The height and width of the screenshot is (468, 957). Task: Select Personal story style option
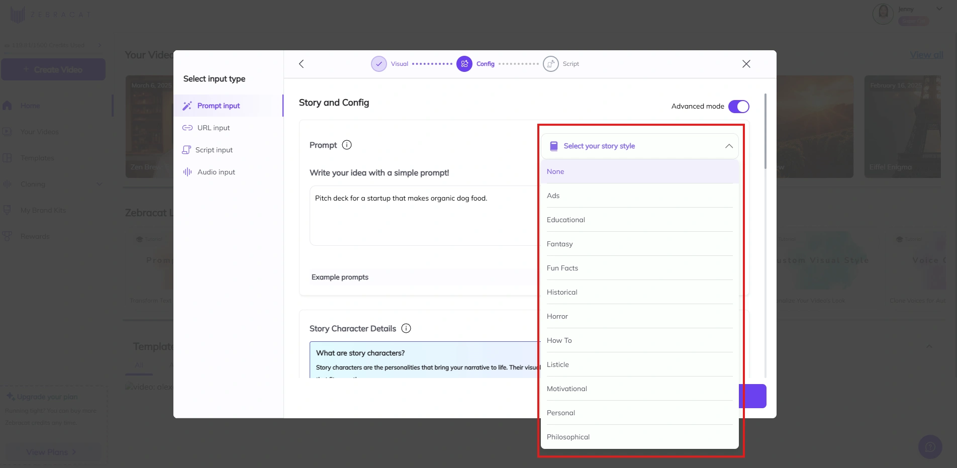[639, 413]
